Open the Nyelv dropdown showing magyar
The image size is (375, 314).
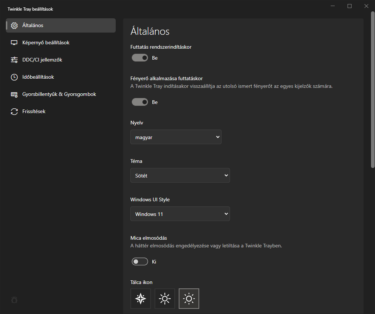click(x=176, y=137)
